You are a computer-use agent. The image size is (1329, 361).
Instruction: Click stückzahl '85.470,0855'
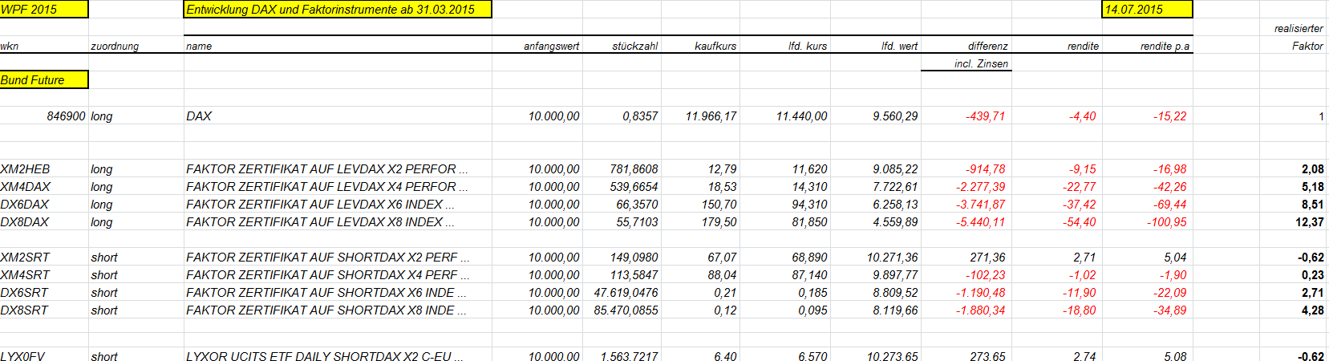point(626,310)
